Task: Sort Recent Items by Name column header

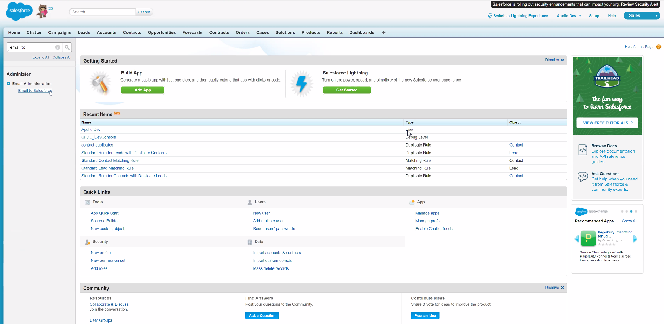Action: [86, 122]
